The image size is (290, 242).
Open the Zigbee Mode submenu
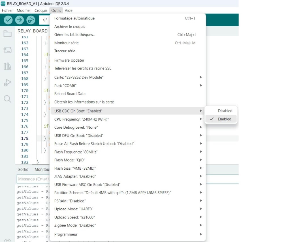point(127,225)
